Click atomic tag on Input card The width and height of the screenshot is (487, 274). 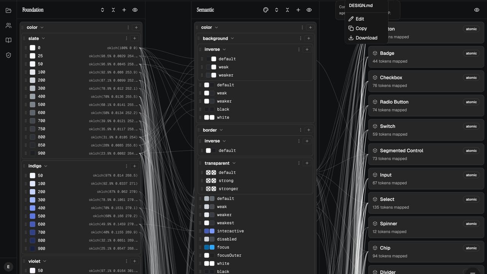[x=471, y=175]
